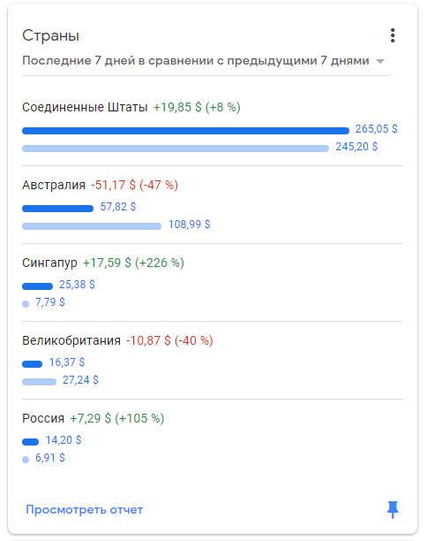Select the Великобритания country label
The width and height of the screenshot is (427, 541).
point(71,341)
